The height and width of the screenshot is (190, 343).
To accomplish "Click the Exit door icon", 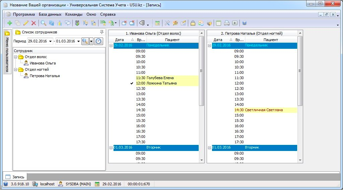I will pos(142,23).
